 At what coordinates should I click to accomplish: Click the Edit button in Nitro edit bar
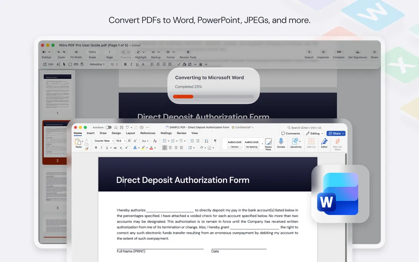coord(48,64)
